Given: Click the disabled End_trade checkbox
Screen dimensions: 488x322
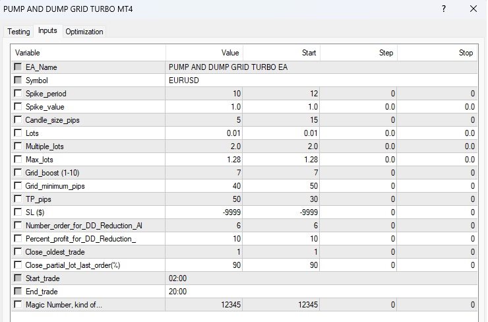Looking at the screenshot, I should coord(18,291).
